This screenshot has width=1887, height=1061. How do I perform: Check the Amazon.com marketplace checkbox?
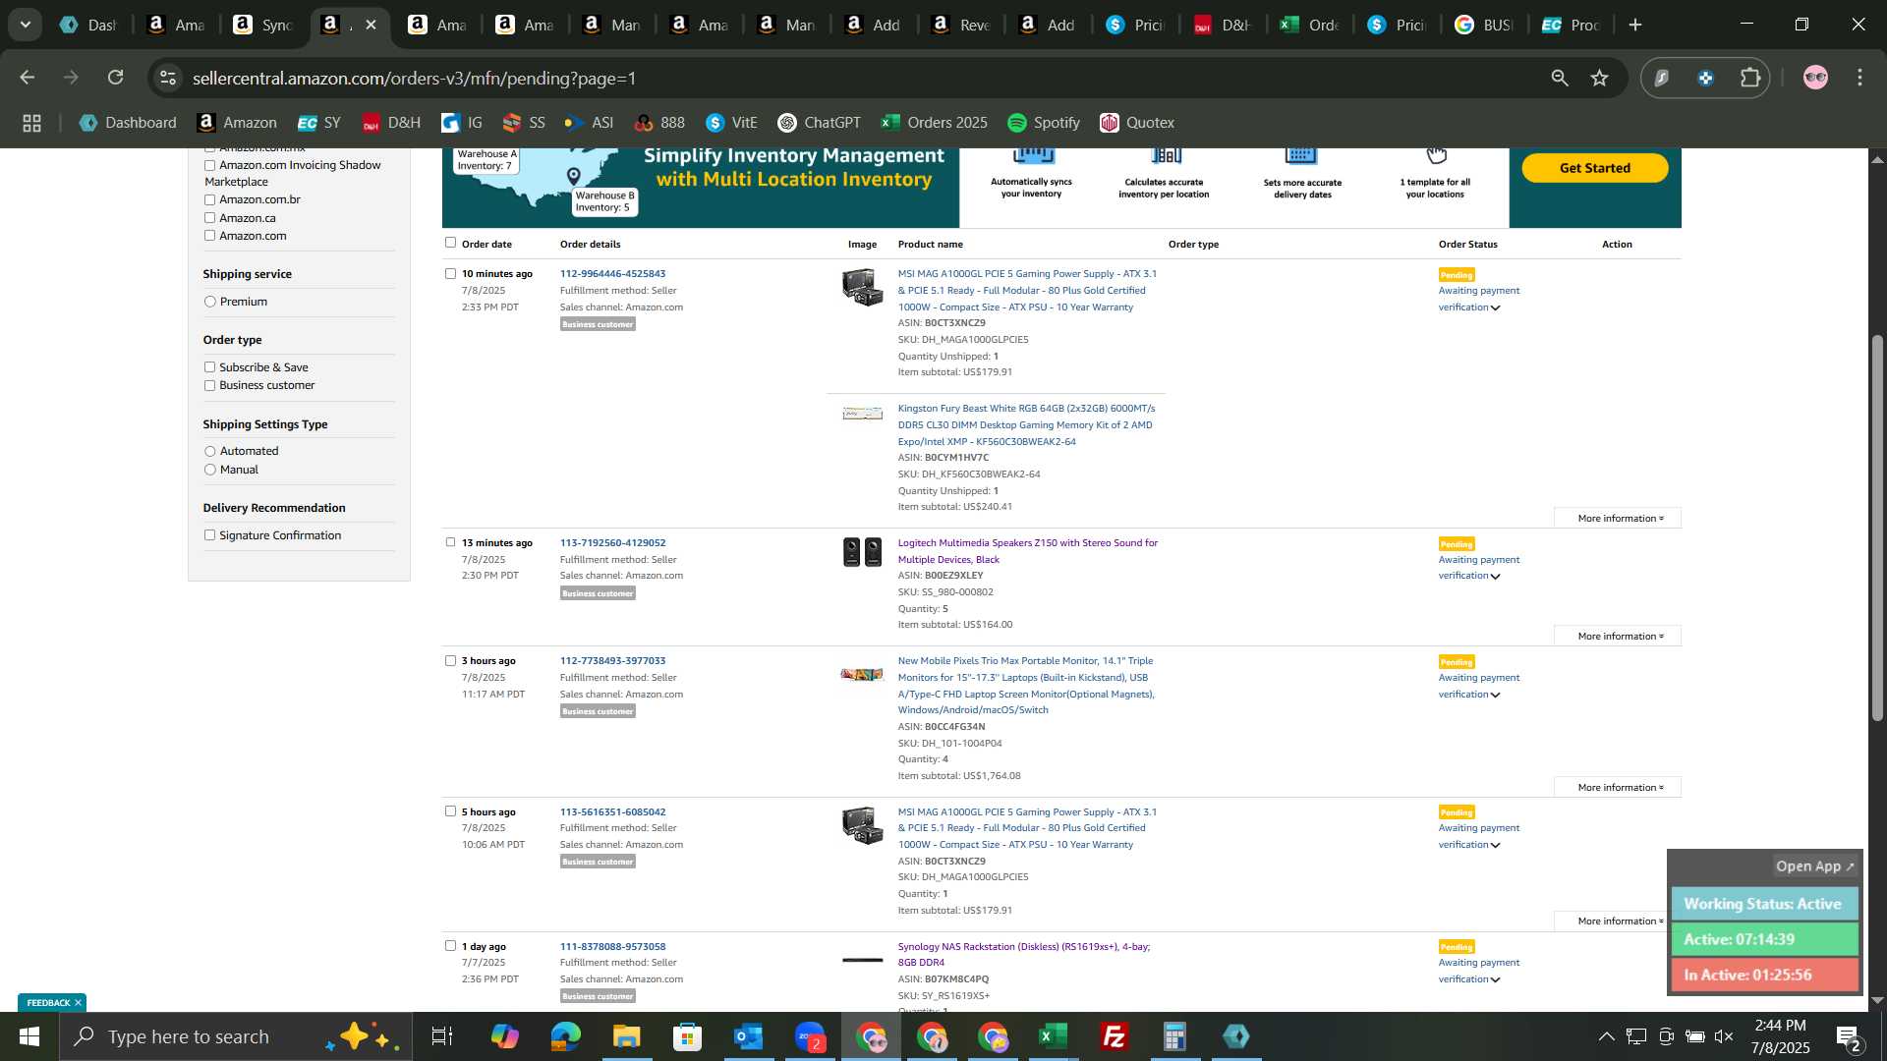coord(209,236)
